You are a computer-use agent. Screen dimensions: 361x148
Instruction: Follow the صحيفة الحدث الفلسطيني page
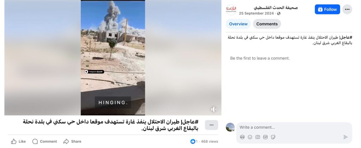(x=328, y=9)
